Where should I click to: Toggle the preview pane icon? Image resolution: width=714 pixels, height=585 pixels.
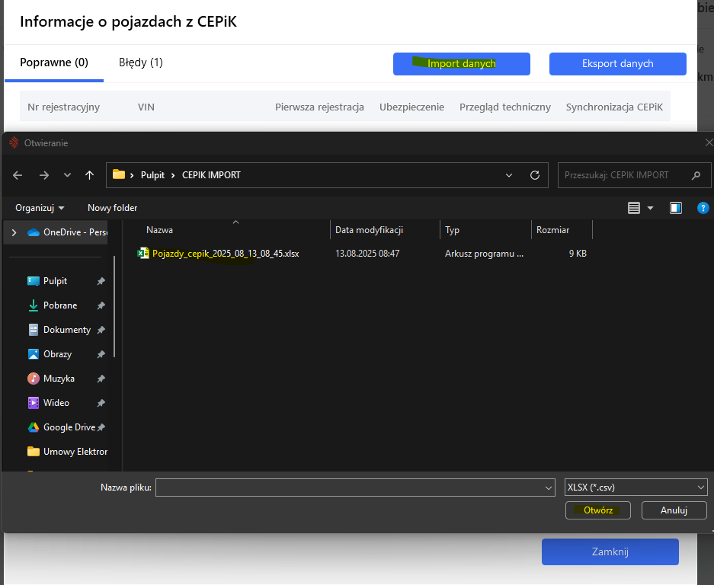[675, 208]
